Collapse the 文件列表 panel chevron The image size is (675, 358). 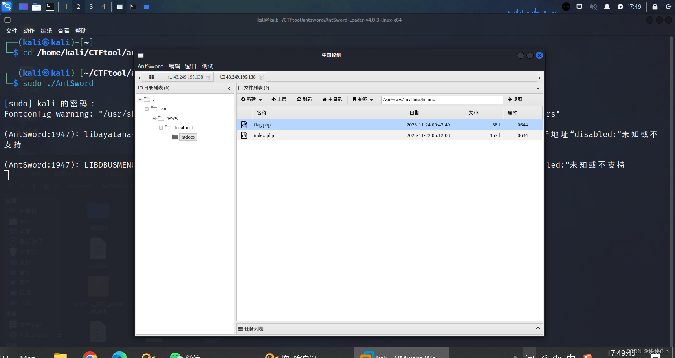click(x=538, y=88)
